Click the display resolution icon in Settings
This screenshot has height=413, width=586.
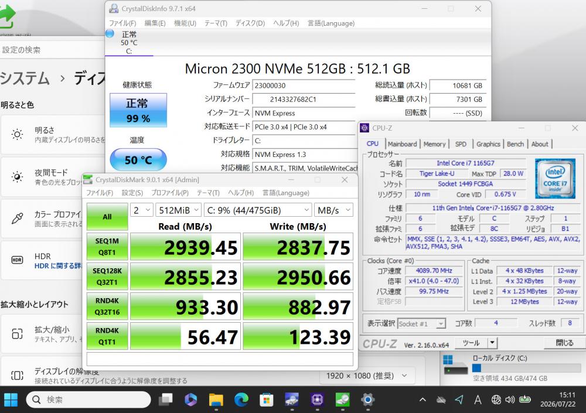point(17,376)
